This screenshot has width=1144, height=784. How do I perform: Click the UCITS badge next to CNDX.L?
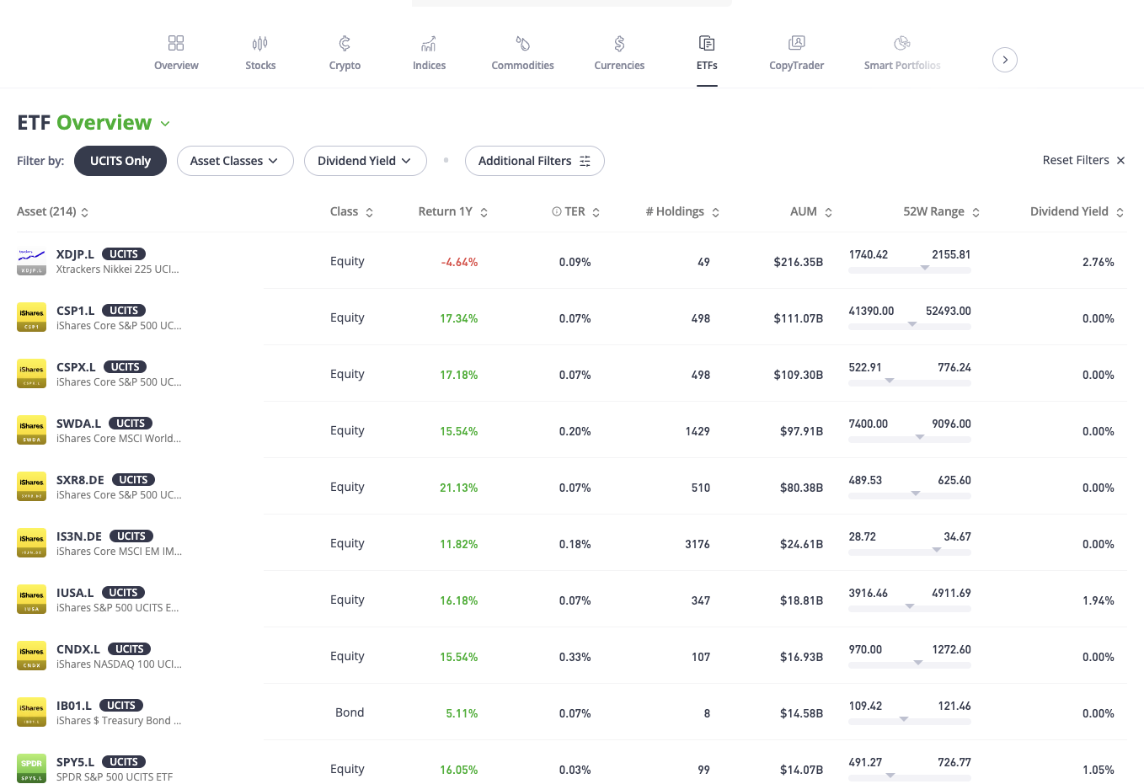click(130, 649)
